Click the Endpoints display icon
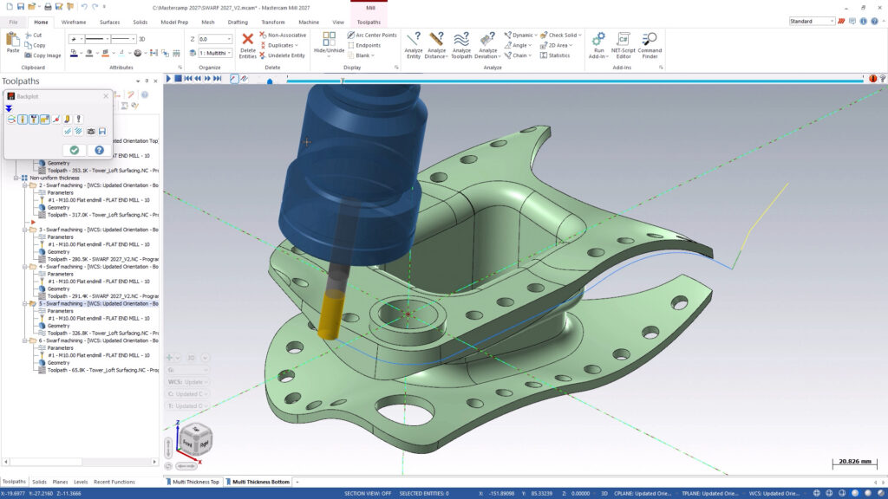 point(351,45)
